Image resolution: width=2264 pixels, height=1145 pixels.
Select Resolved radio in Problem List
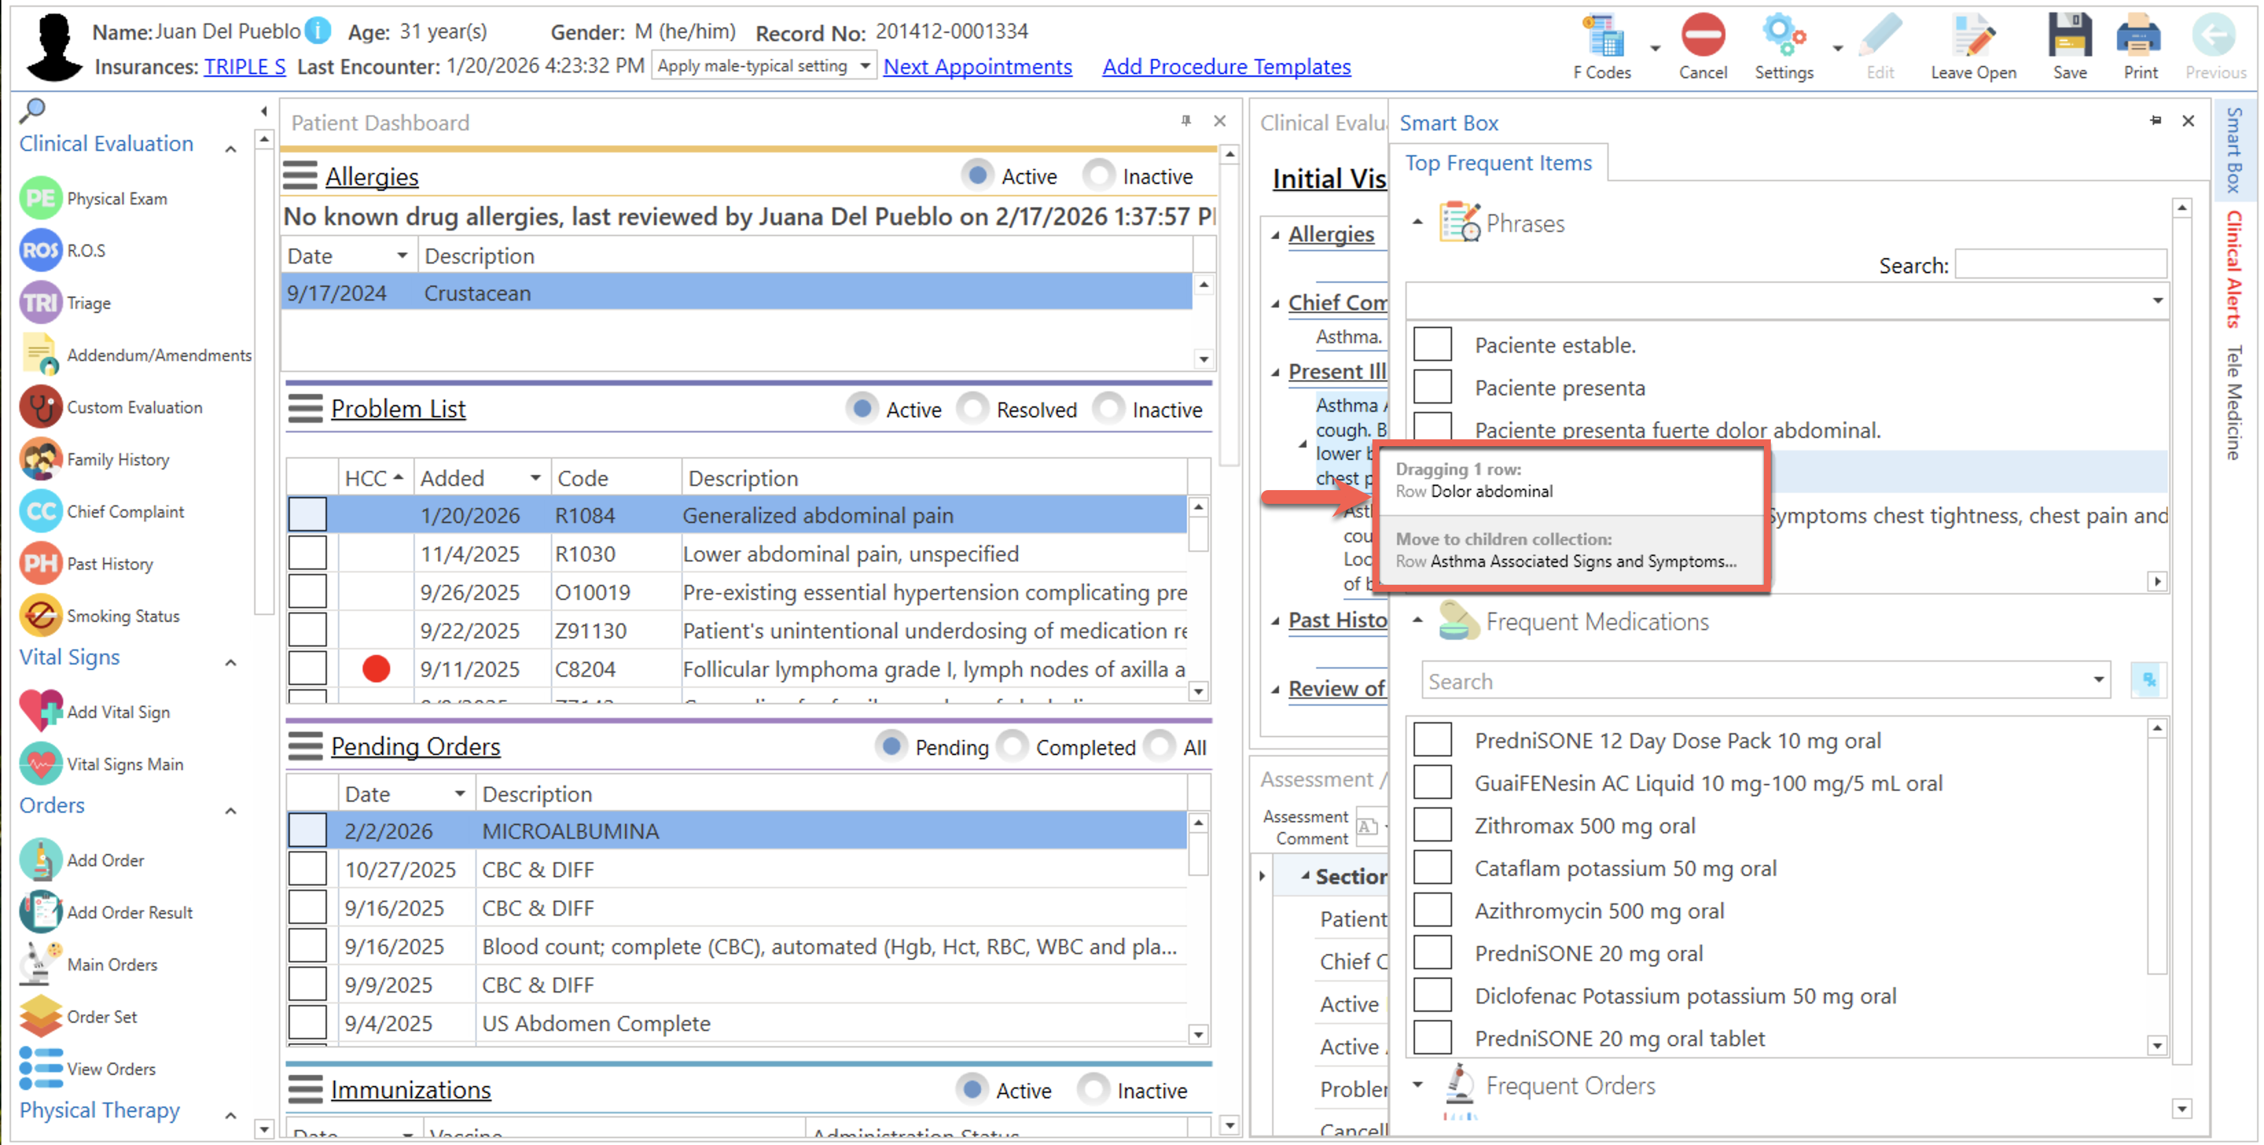(x=973, y=409)
